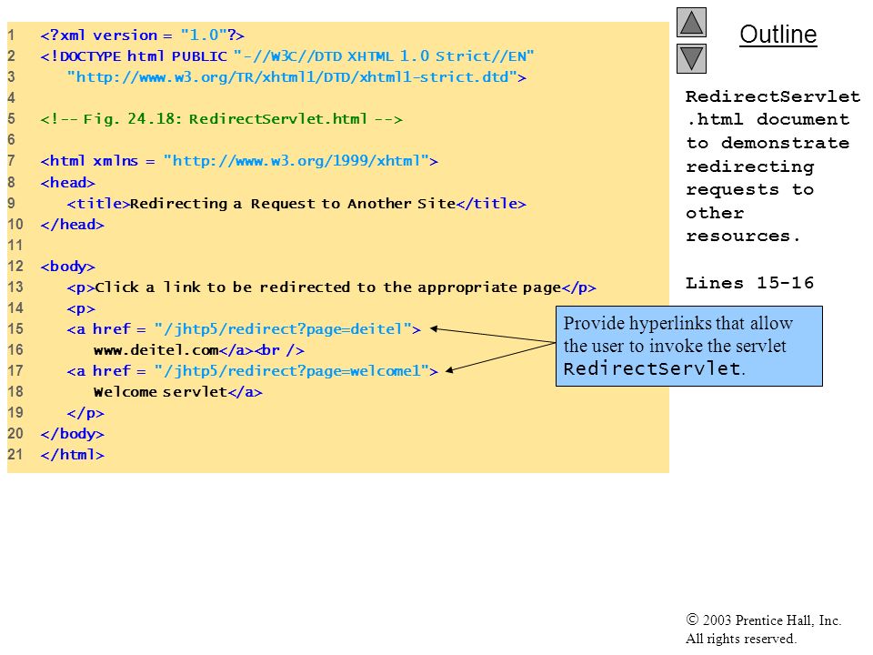
Task: Select the opening head tag on line 8
Action: click(67, 183)
